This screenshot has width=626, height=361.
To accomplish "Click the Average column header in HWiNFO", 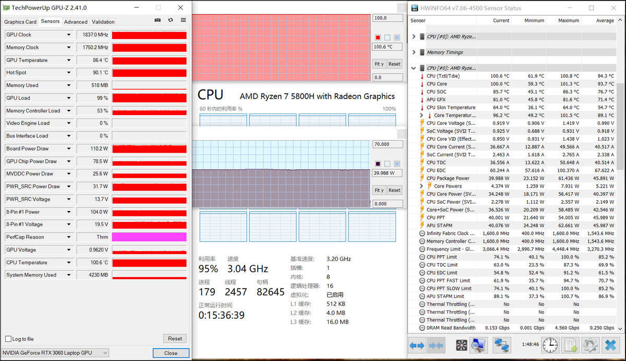I will (605, 20).
